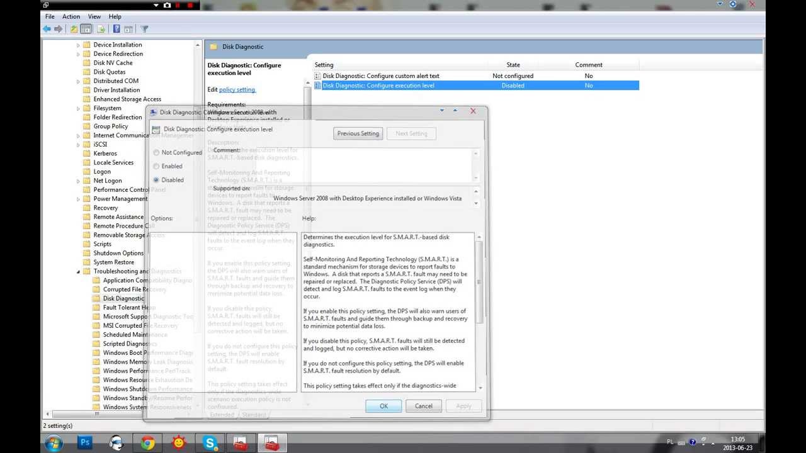The width and height of the screenshot is (806, 453).
Task: Expand the Device Installation tree node
Action: click(79, 45)
